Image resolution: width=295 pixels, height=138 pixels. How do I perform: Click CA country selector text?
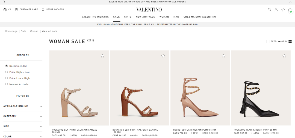click(x=10, y=9)
